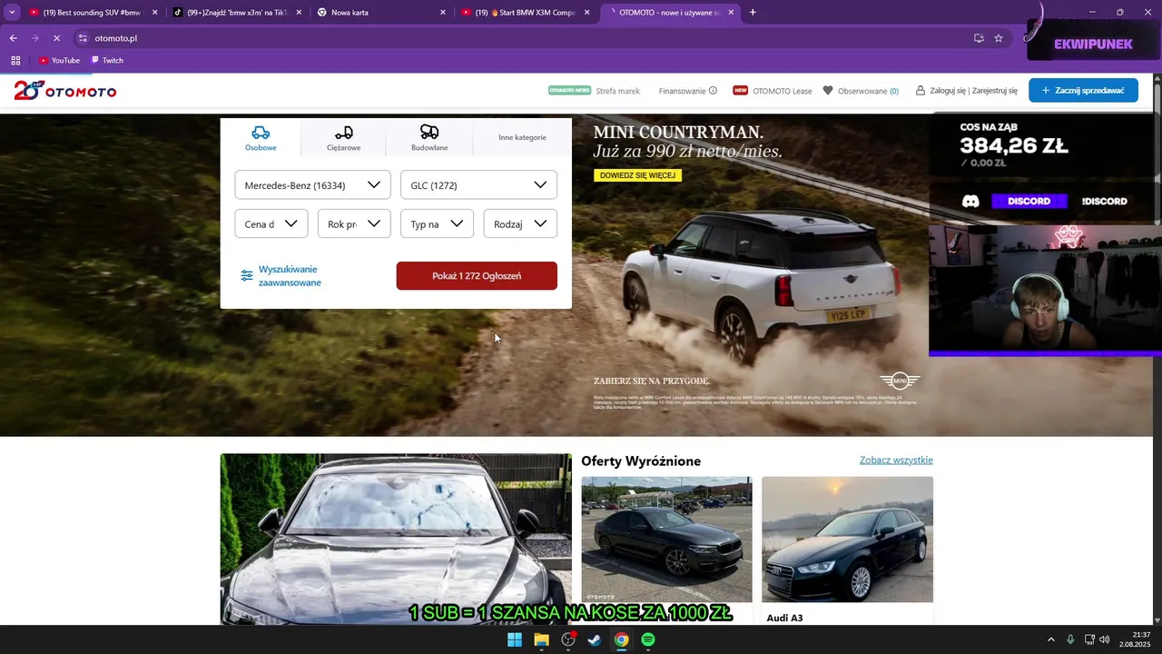Switch to the TikTok bmw x3m tab
This screenshot has width=1162, height=654.
pyautogui.click(x=236, y=13)
